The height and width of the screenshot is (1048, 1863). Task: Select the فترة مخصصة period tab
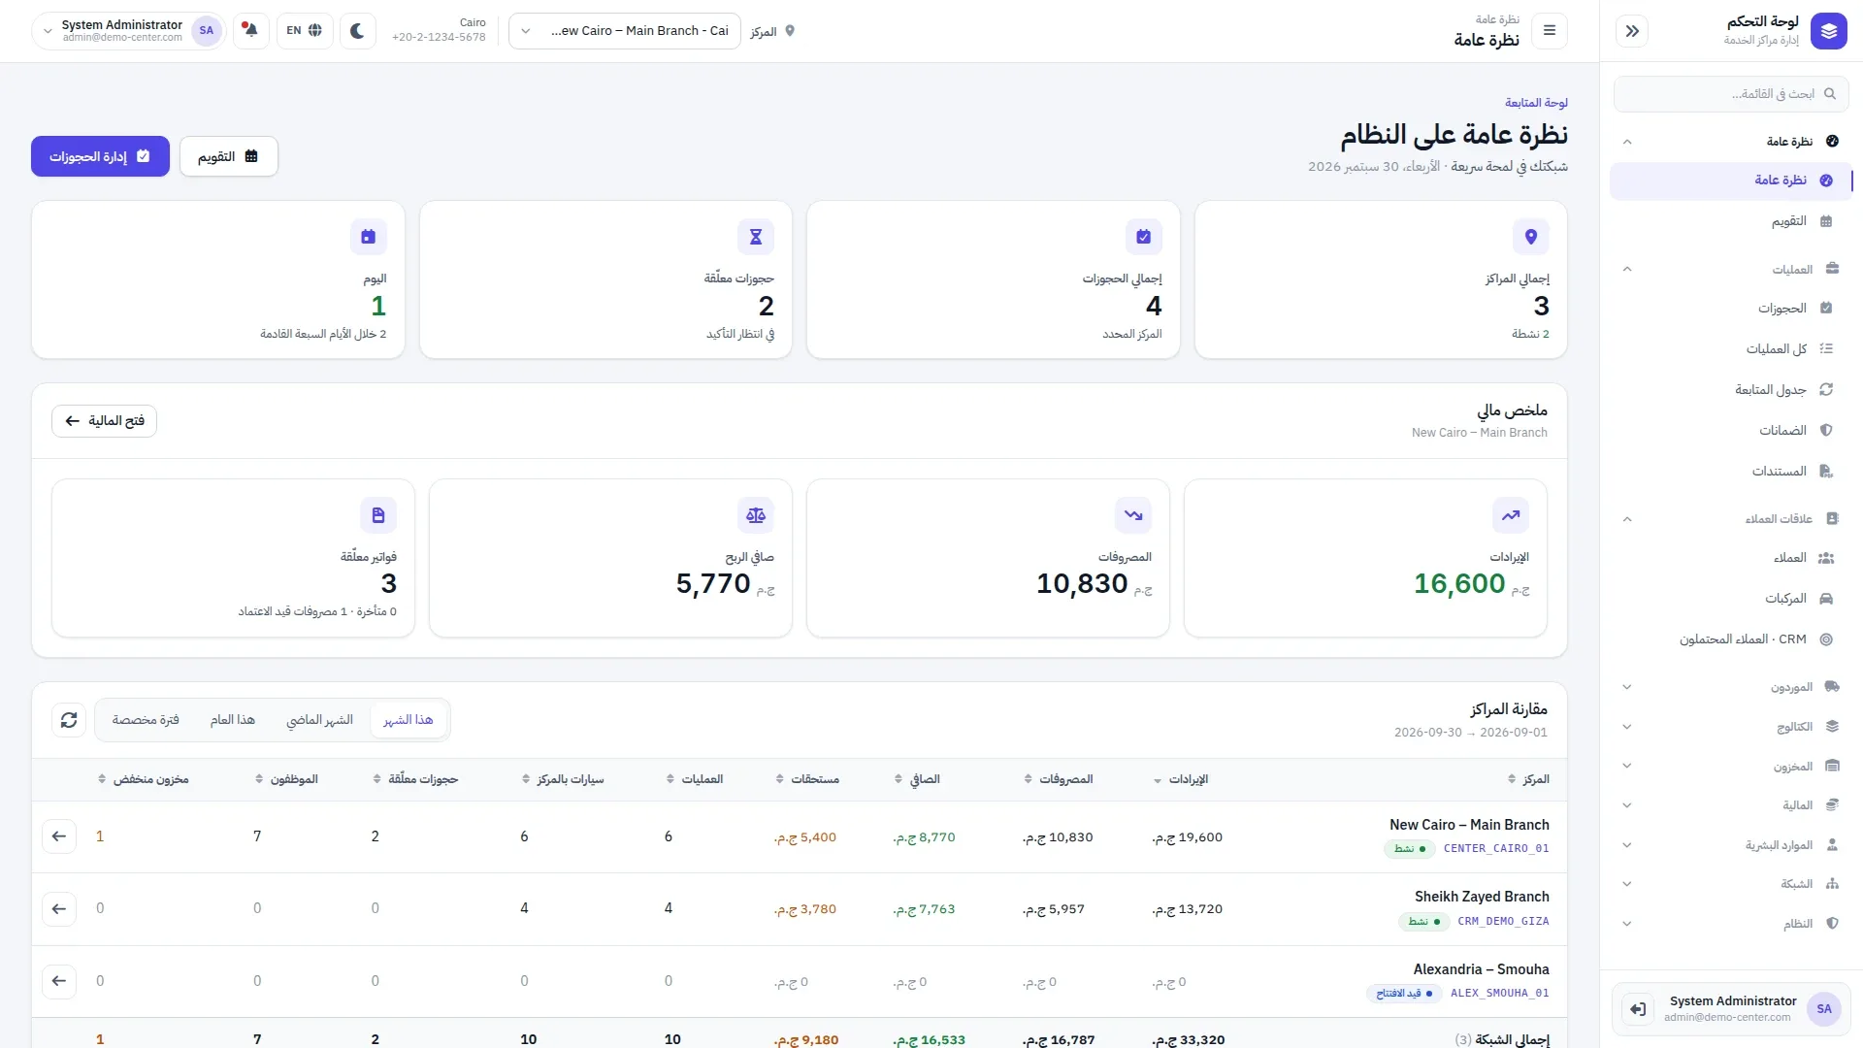pyautogui.click(x=146, y=720)
